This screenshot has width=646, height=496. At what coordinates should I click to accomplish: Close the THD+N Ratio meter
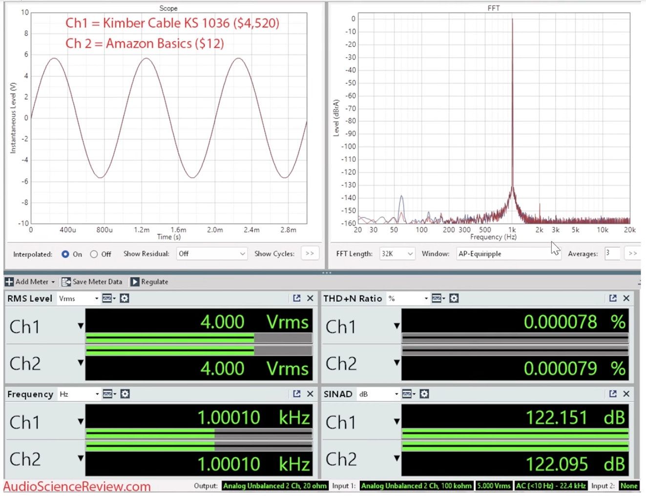click(626, 298)
